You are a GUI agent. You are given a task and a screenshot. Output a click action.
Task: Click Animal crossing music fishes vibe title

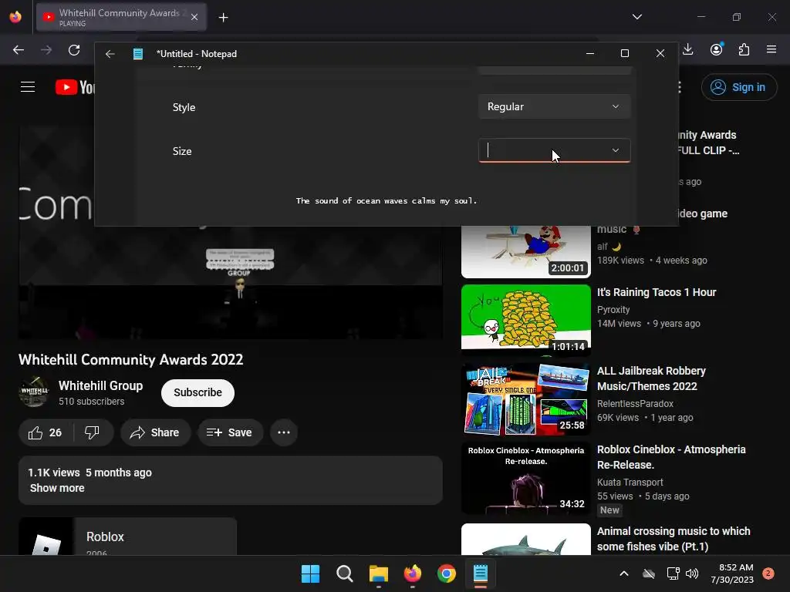click(674, 539)
